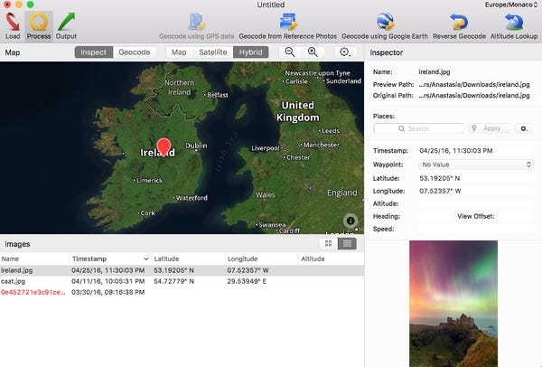Select the ireland.jpg row

click(182, 270)
